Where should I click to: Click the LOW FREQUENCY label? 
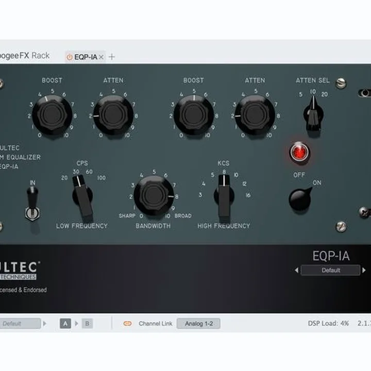coord(82,226)
